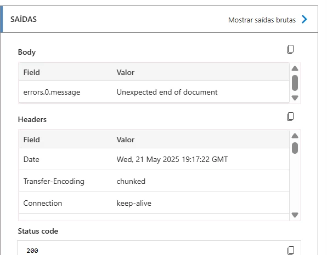The height and width of the screenshot is (255, 327).
Task: Click Body table scroll down arrow
Action: [x=295, y=98]
